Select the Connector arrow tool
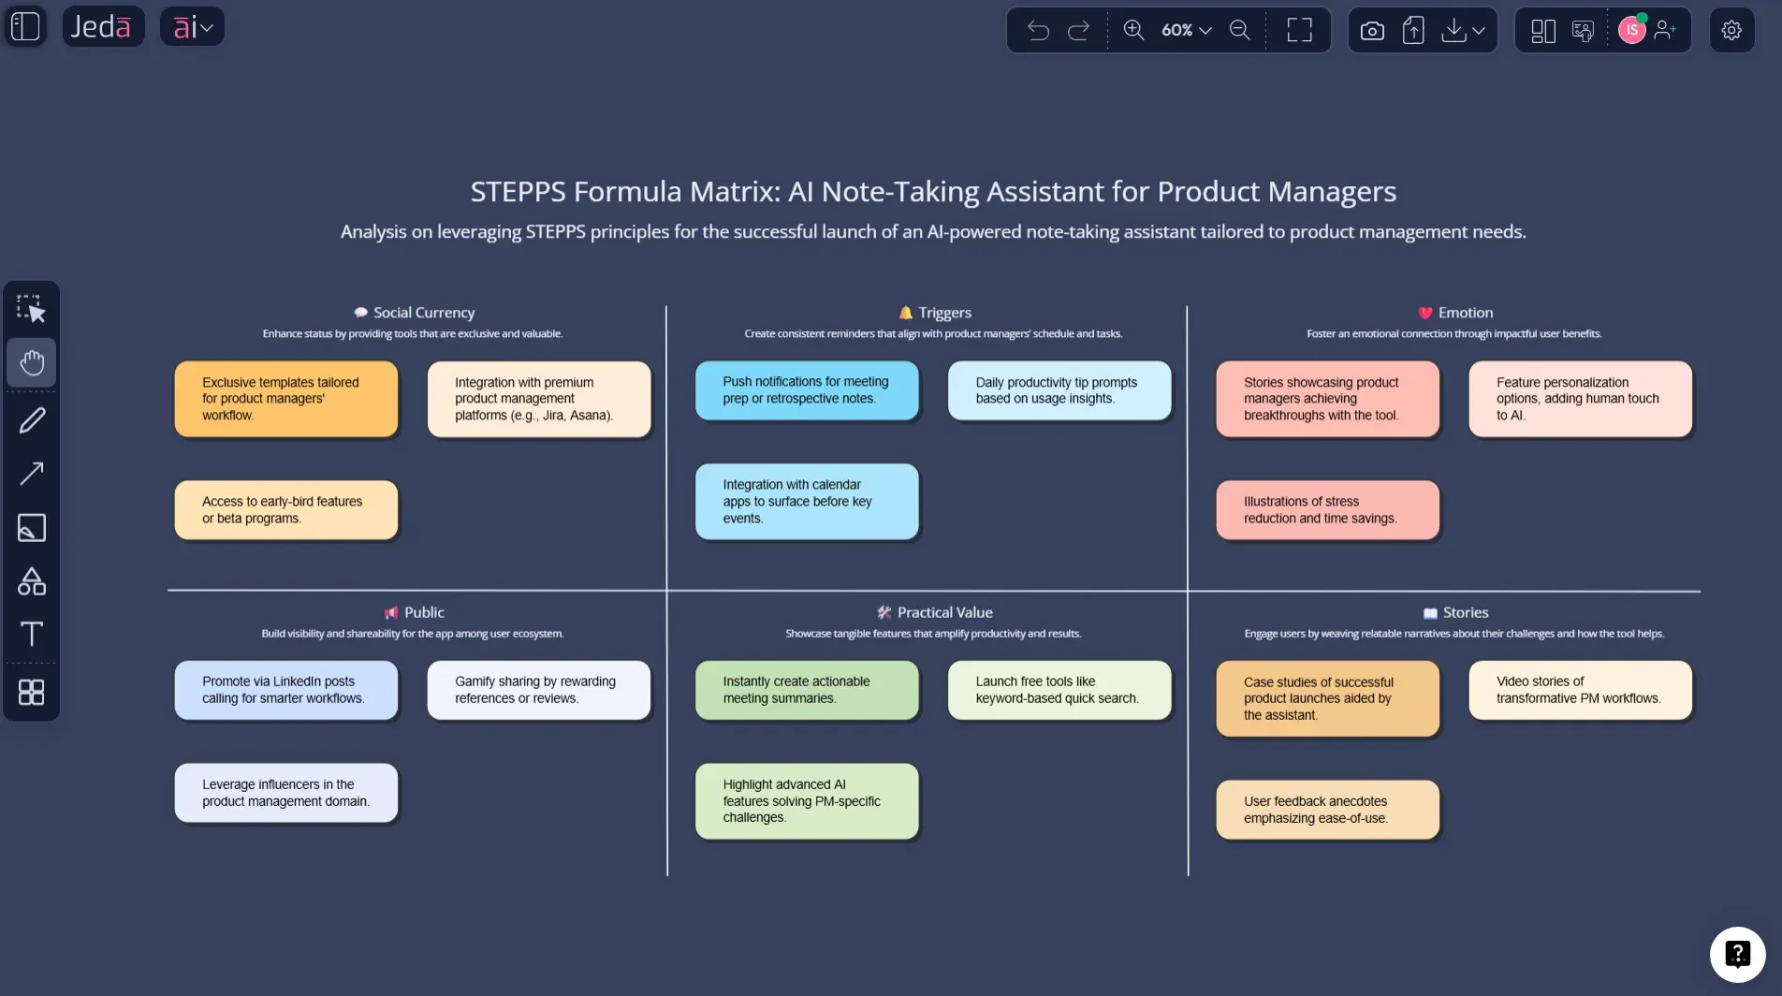 coord(31,474)
